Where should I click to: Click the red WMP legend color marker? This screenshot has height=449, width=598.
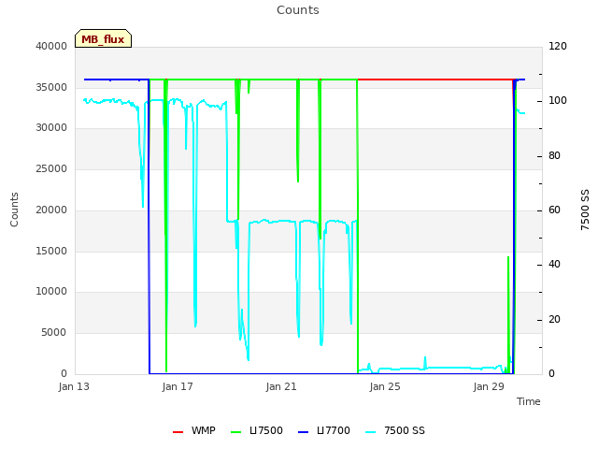(178, 432)
